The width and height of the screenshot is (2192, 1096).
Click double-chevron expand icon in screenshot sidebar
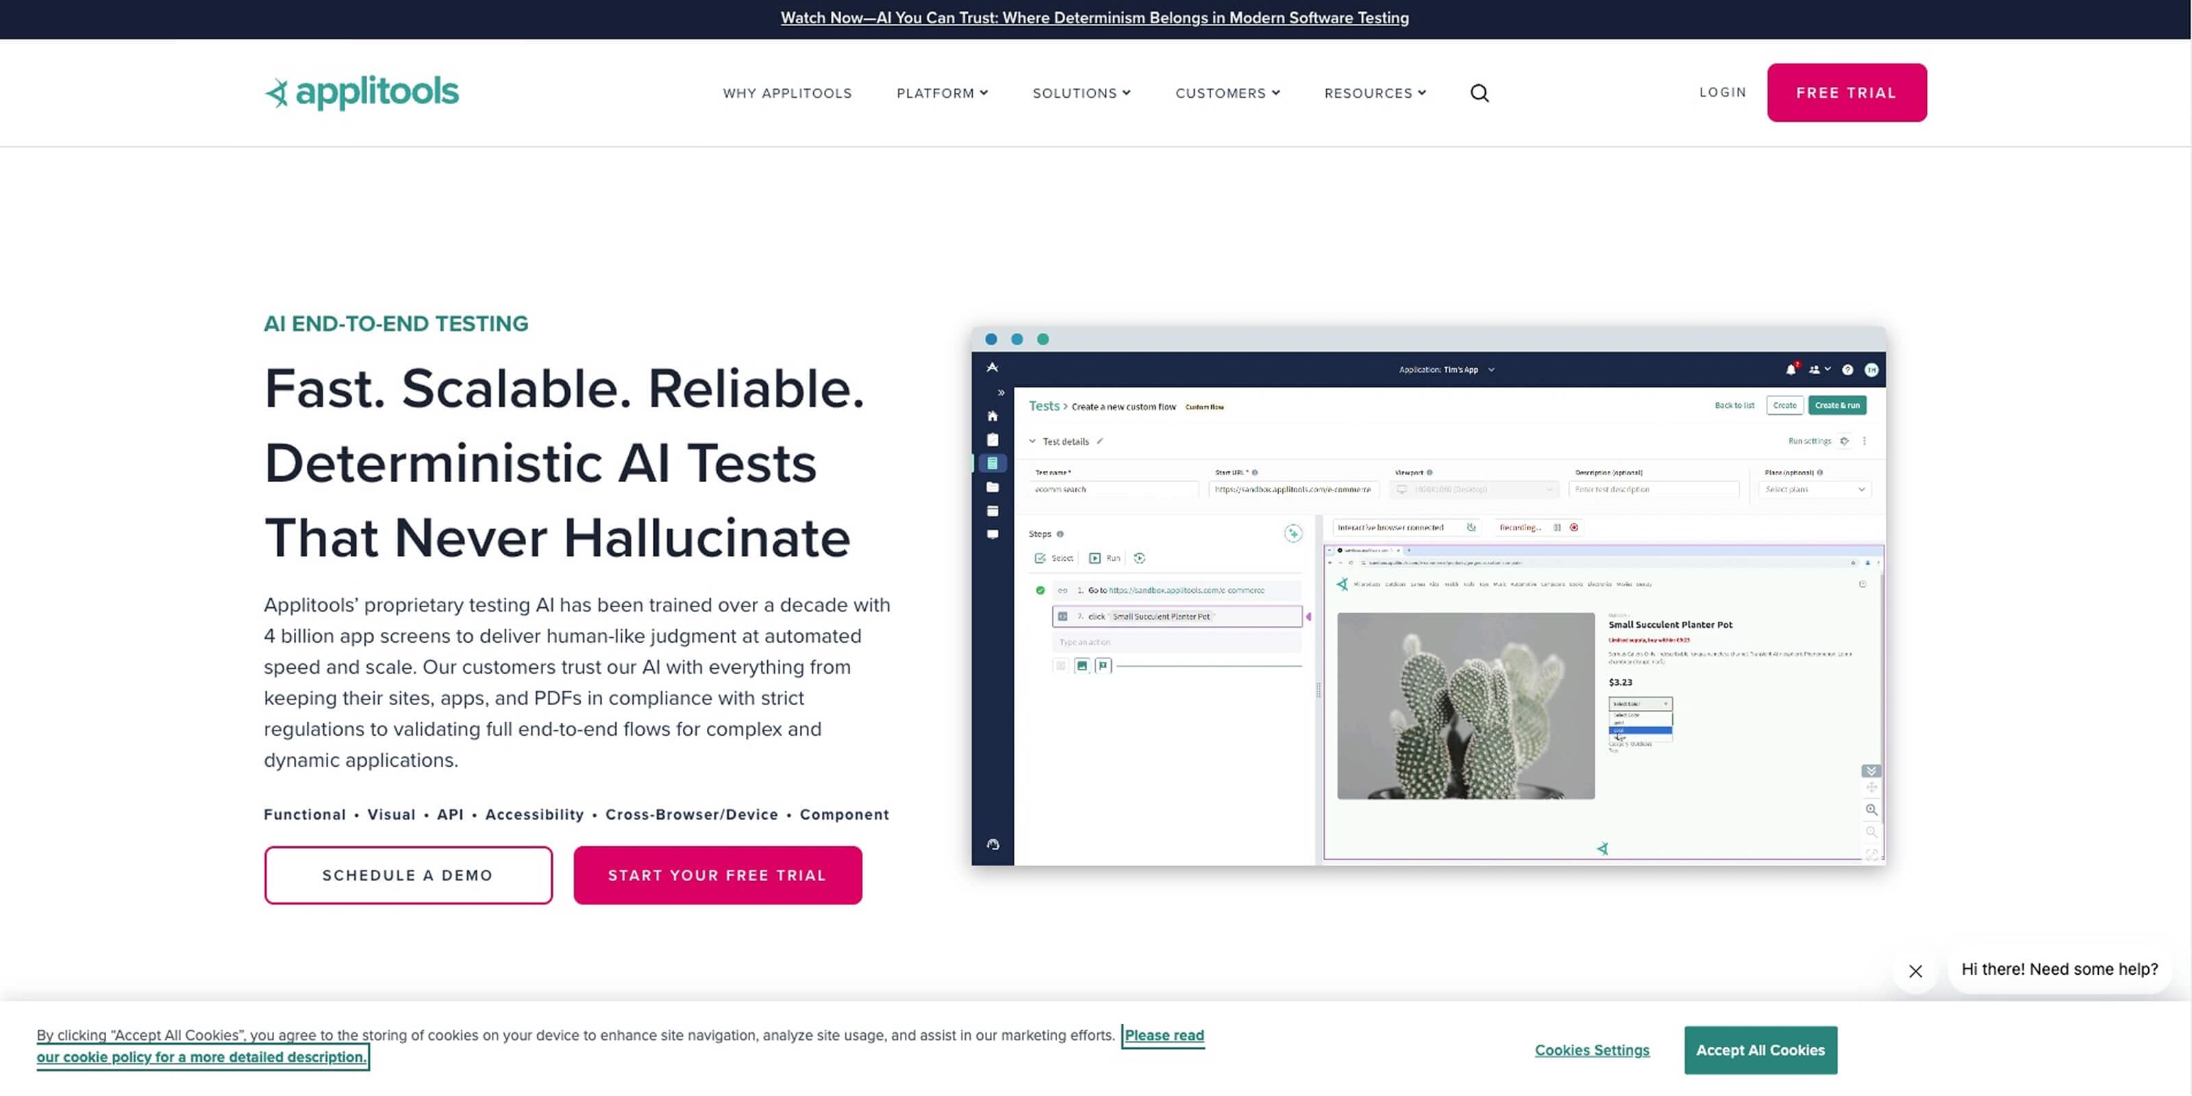[1001, 393]
